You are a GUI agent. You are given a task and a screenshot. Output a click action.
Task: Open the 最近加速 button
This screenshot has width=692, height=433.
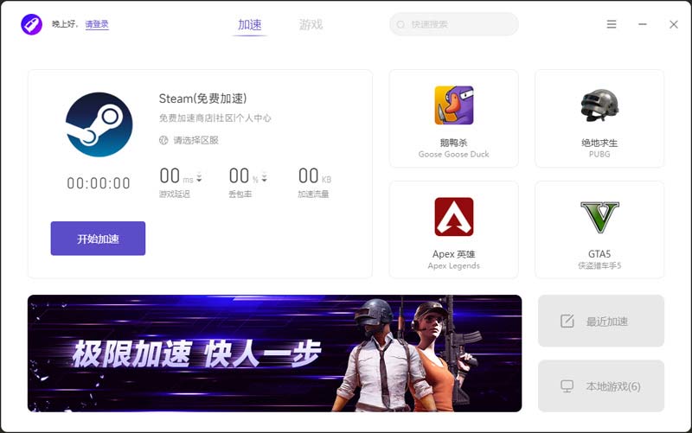(601, 321)
